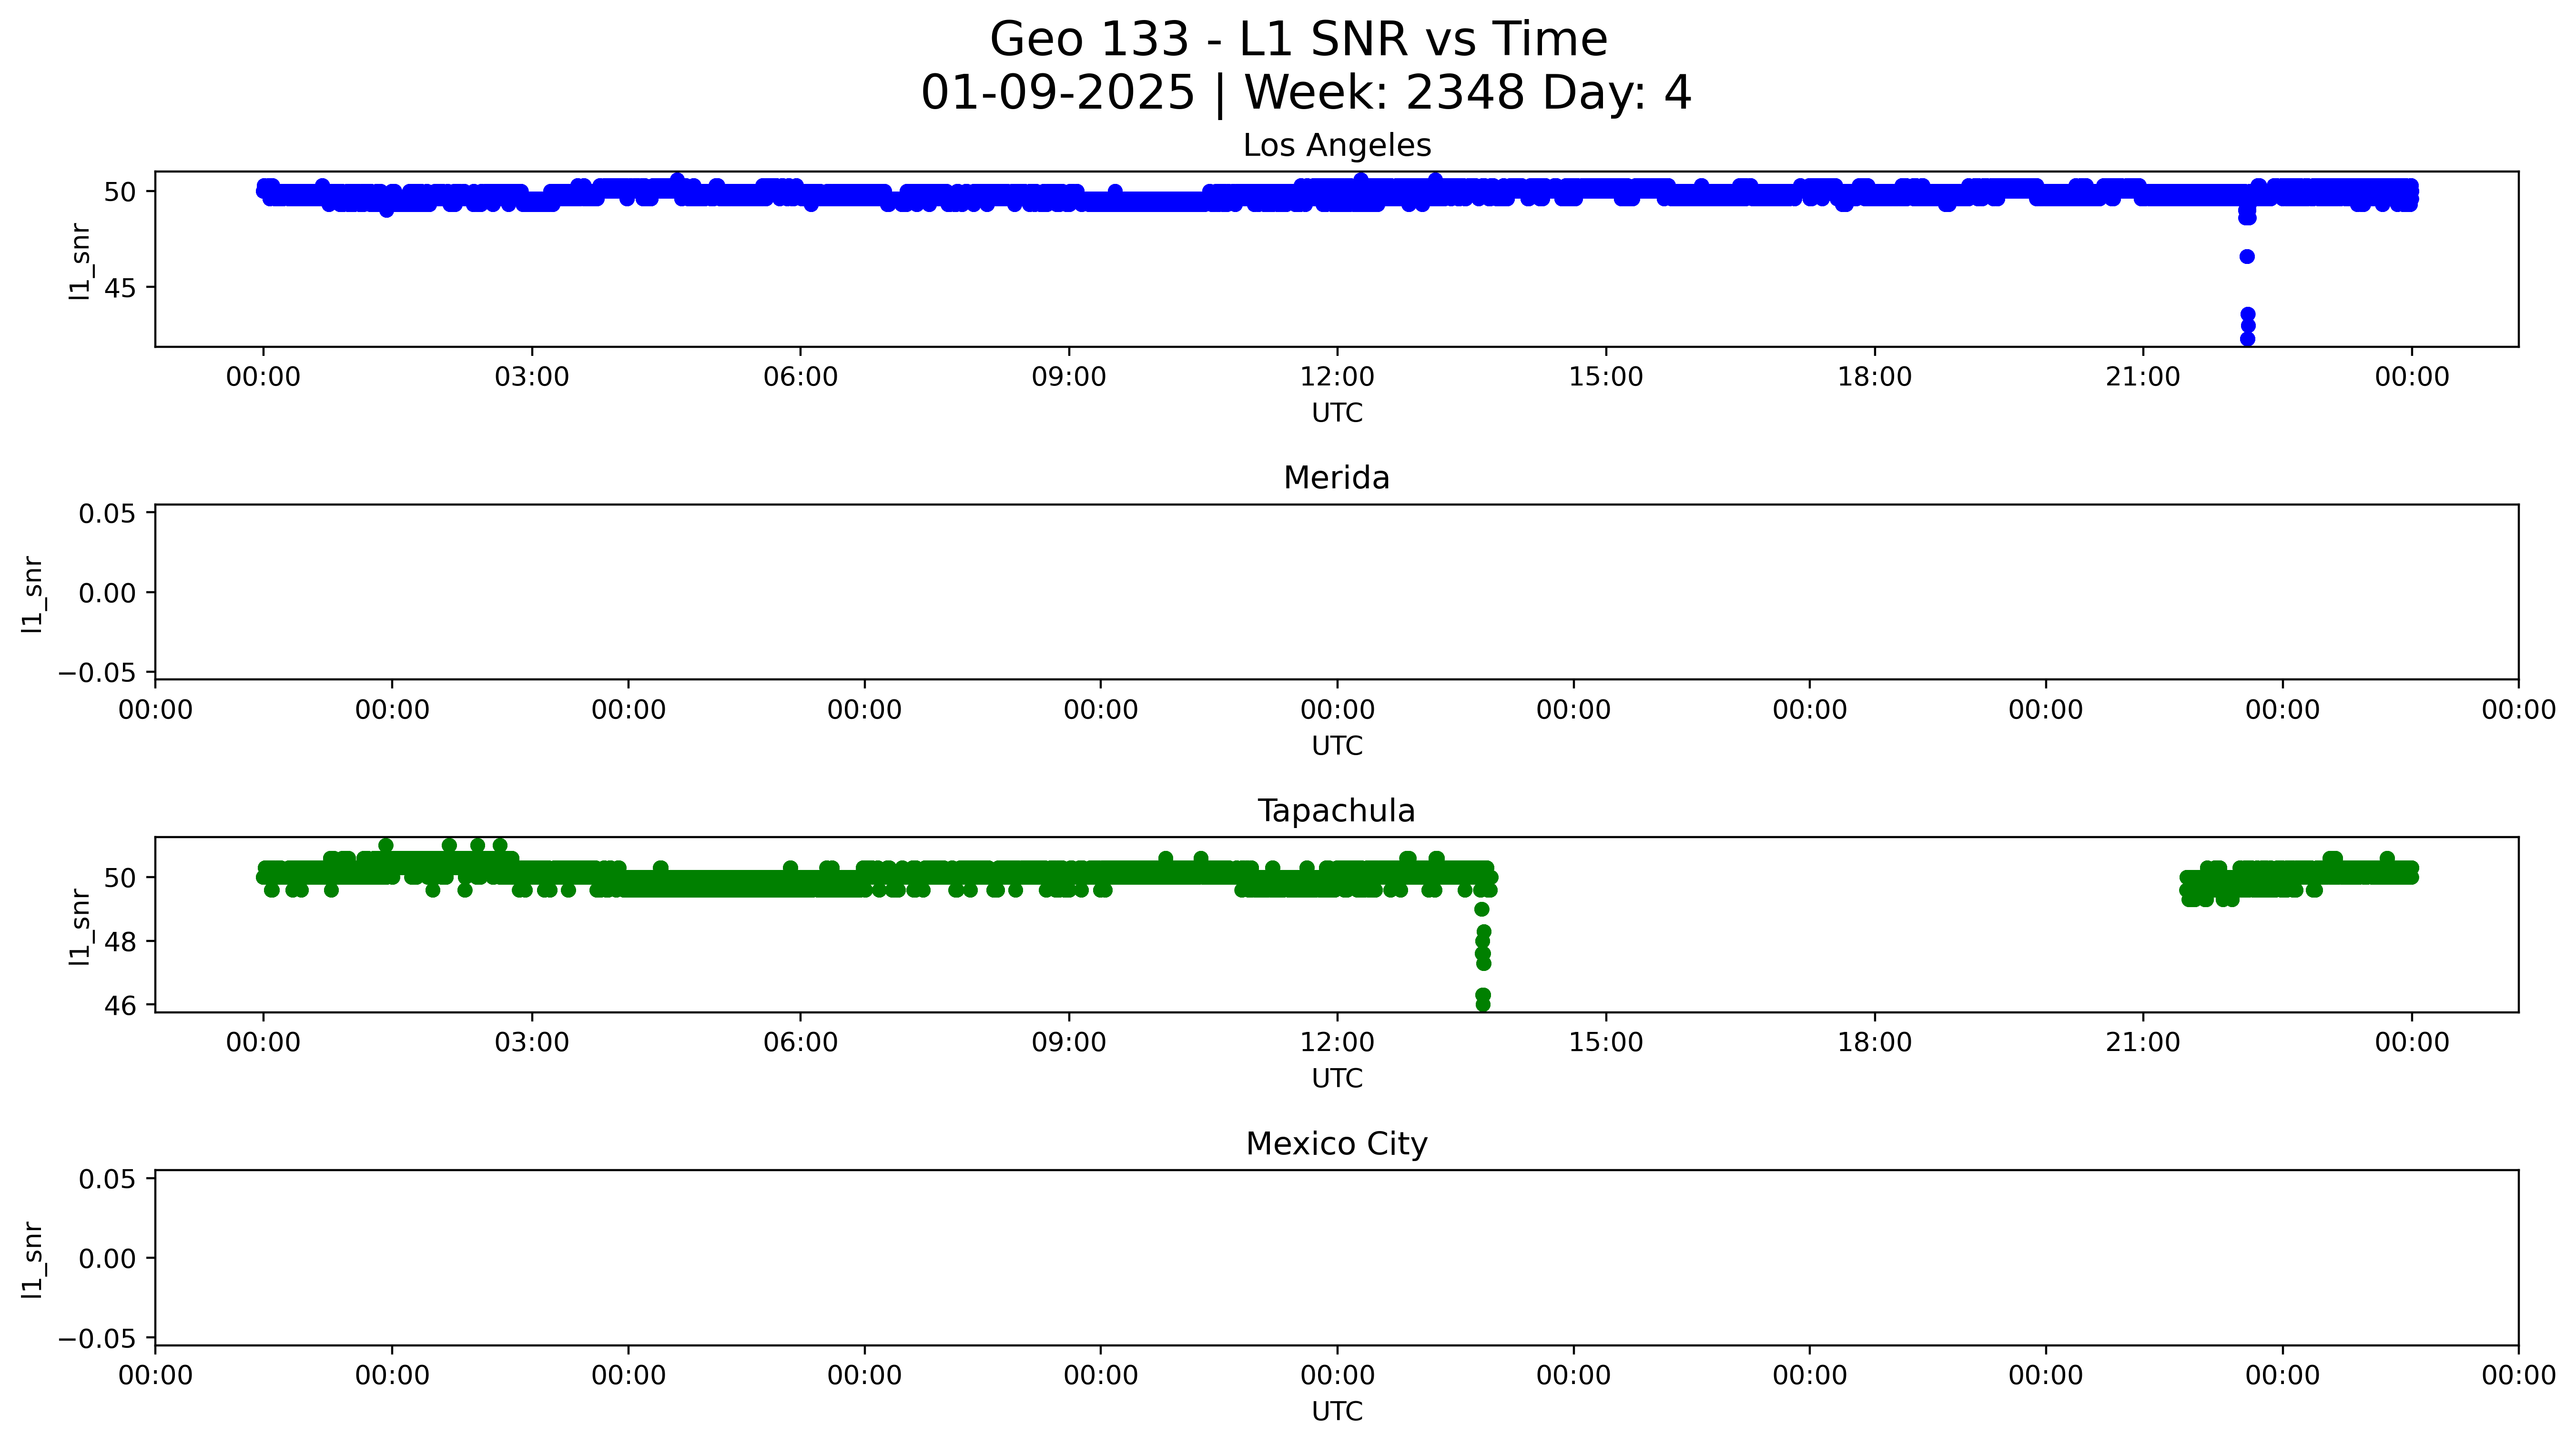Click the 03:00 tick label under Los Angeles plot

pos(531,377)
